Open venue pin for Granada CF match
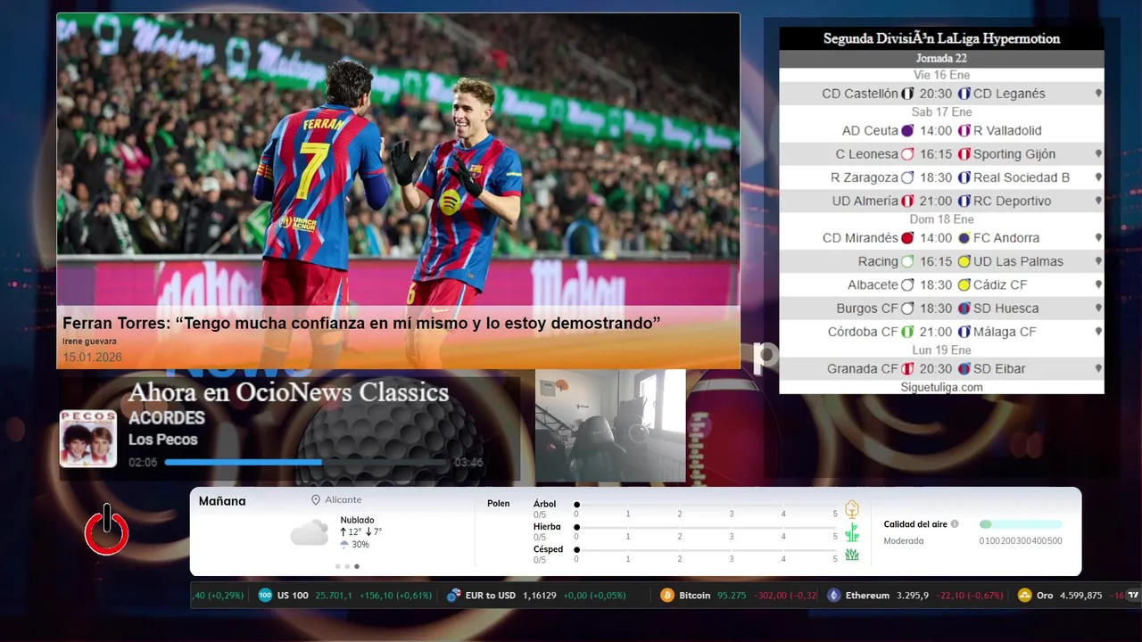The width and height of the screenshot is (1142, 642). (1098, 369)
